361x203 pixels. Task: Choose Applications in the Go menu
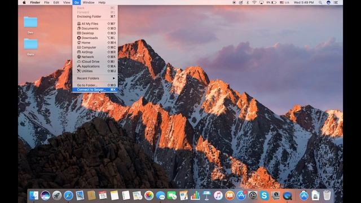pos(95,67)
